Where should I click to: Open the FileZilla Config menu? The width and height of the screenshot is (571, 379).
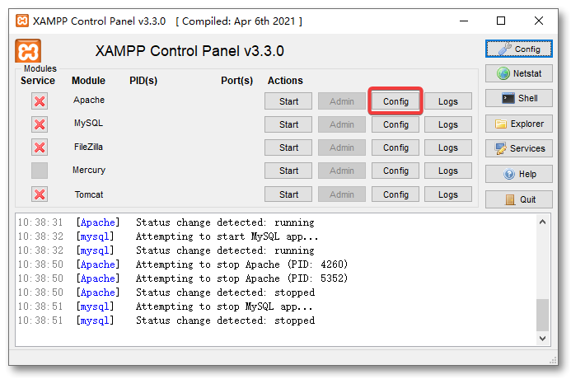(395, 147)
